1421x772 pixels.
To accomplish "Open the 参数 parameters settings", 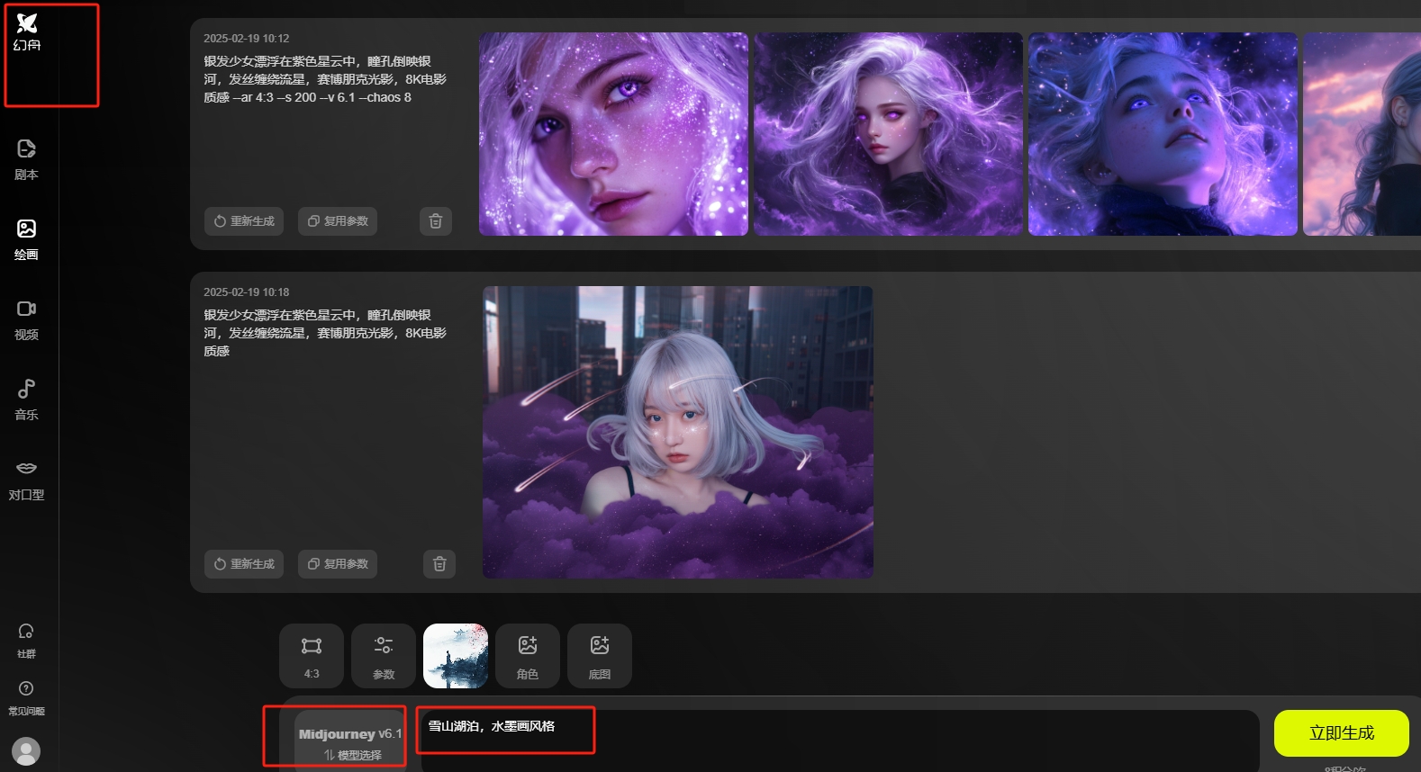I will (x=384, y=656).
